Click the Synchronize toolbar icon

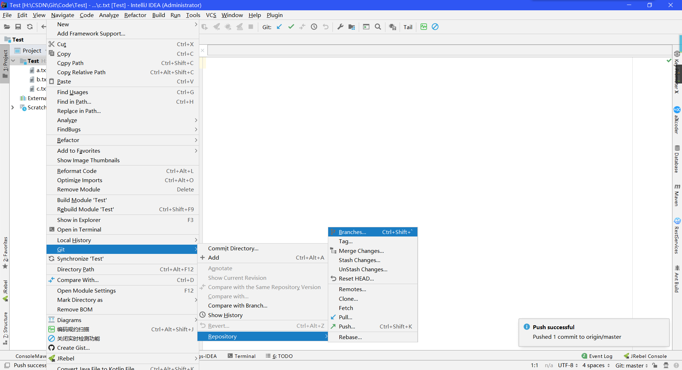click(x=30, y=27)
